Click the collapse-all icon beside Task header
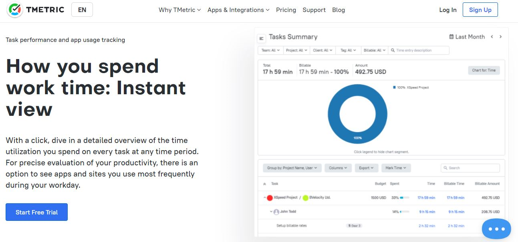Screen dimensions: 518x242 pos(264,184)
